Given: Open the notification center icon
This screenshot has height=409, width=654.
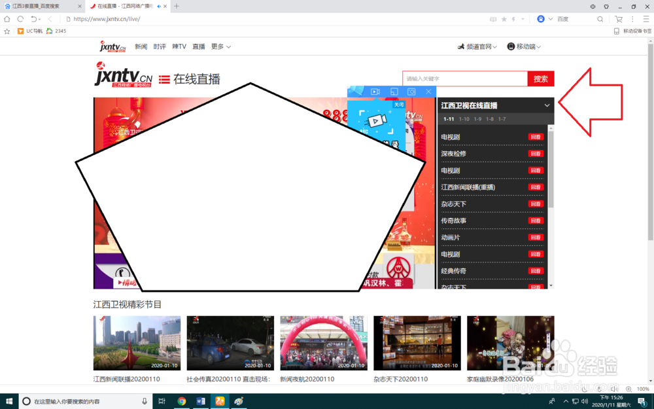Looking at the screenshot, I should pos(642,401).
